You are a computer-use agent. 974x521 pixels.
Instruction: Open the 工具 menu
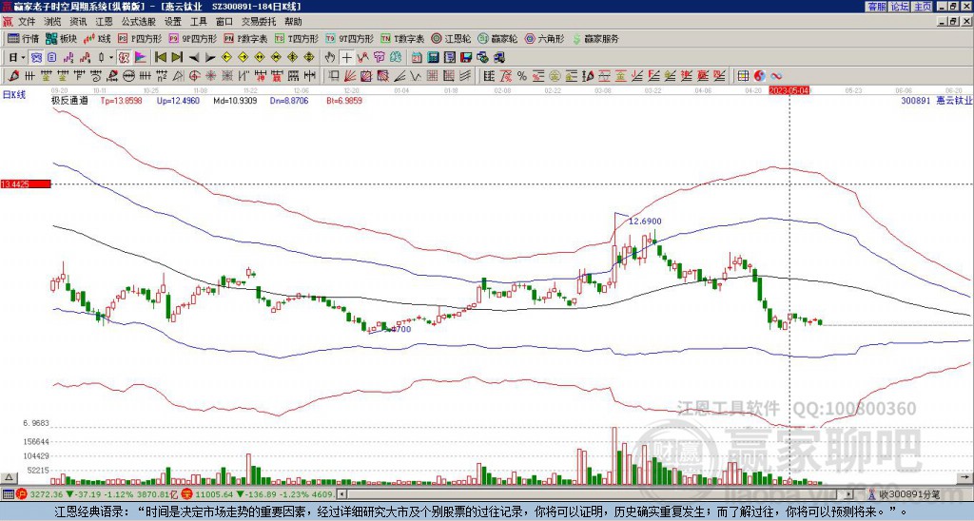(198, 22)
